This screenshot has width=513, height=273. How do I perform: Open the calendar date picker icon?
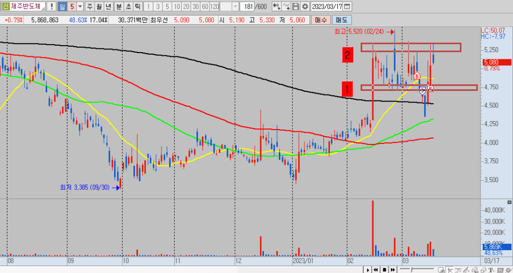(347, 6)
